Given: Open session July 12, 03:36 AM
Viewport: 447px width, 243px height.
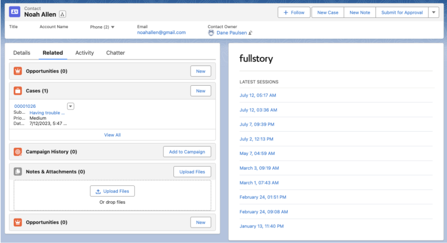Looking at the screenshot, I should [258, 110].
